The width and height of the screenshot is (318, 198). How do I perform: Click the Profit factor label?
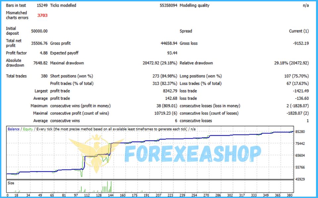tap(16, 53)
